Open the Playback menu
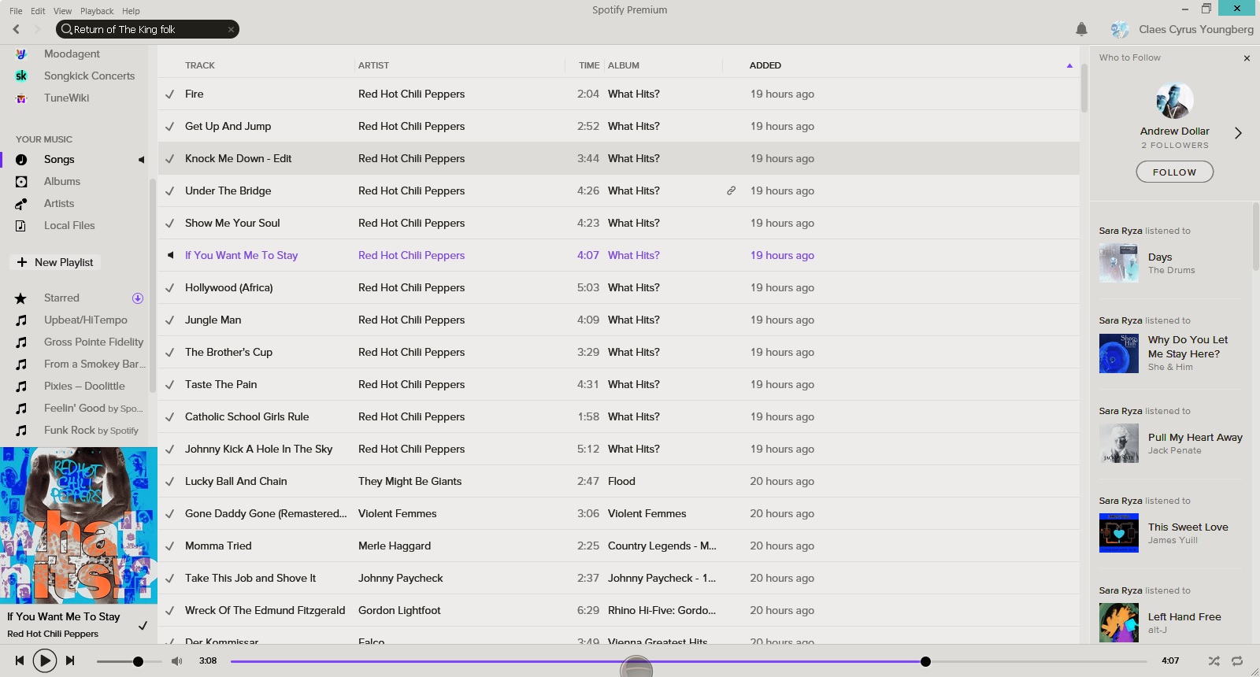The height and width of the screenshot is (677, 1260). (x=97, y=11)
